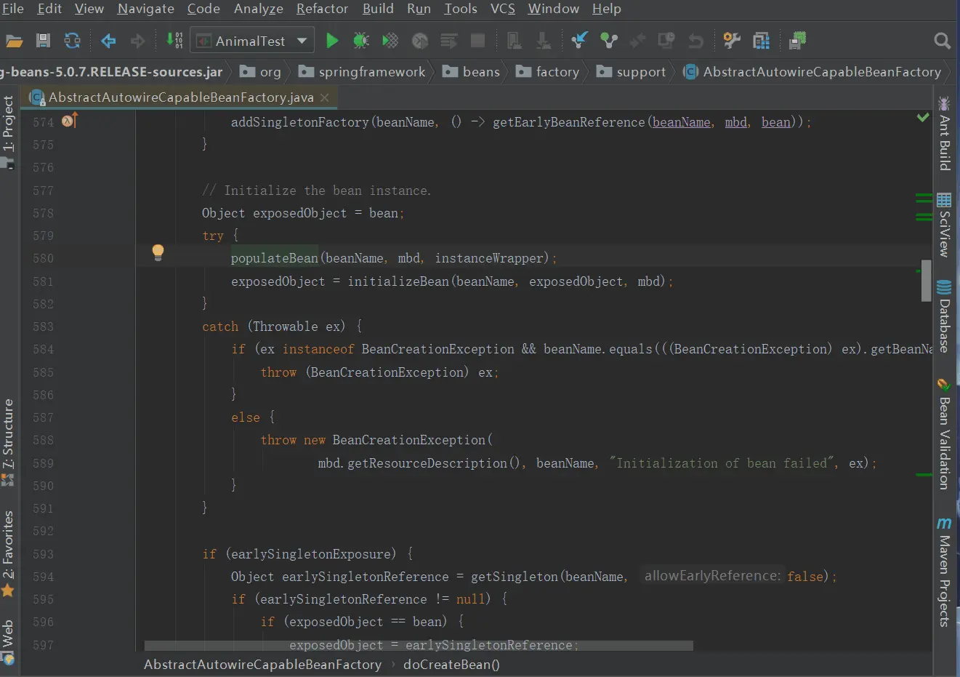This screenshot has height=677, width=960.
Task: Close the AbstractAutowireCapableBeanFactory.java tab
Action: click(x=325, y=97)
